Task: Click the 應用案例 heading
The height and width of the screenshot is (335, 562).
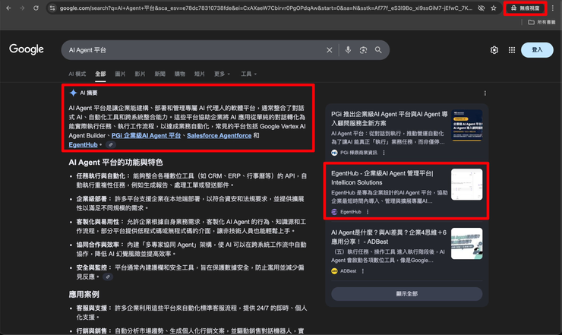Action: coord(84,295)
